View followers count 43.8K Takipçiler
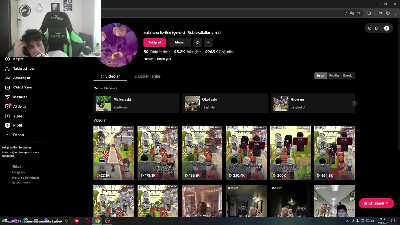Image resolution: width=400 pixels, height=225 pixels. pos(187,52)
